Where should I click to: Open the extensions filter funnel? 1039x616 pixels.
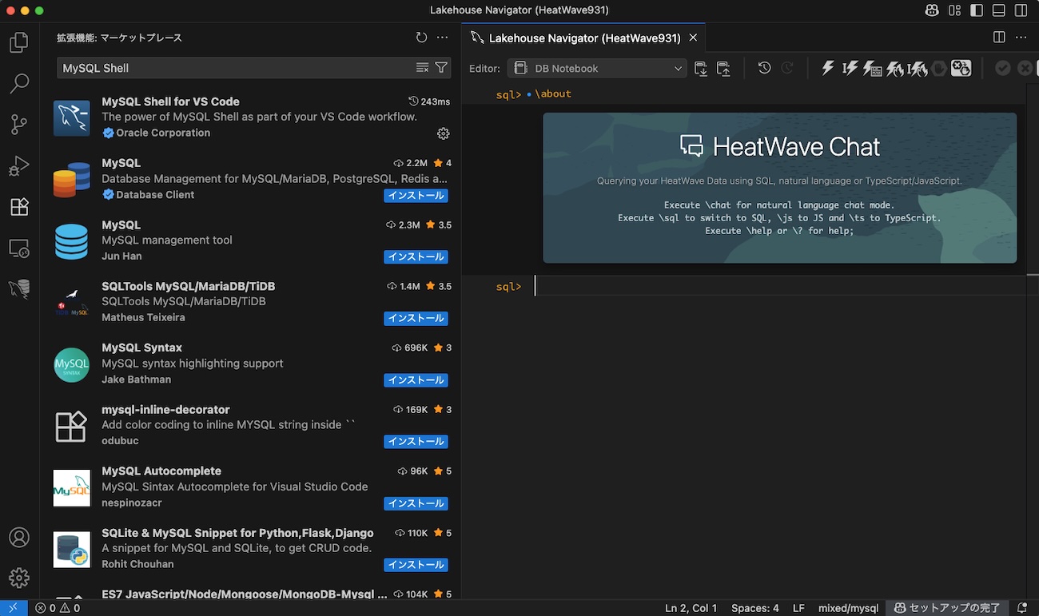tap(441, 68)
